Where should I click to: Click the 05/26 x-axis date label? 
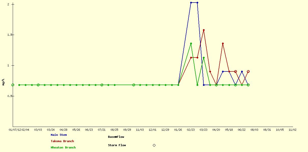pyautogui.click(x=76, y=130)
